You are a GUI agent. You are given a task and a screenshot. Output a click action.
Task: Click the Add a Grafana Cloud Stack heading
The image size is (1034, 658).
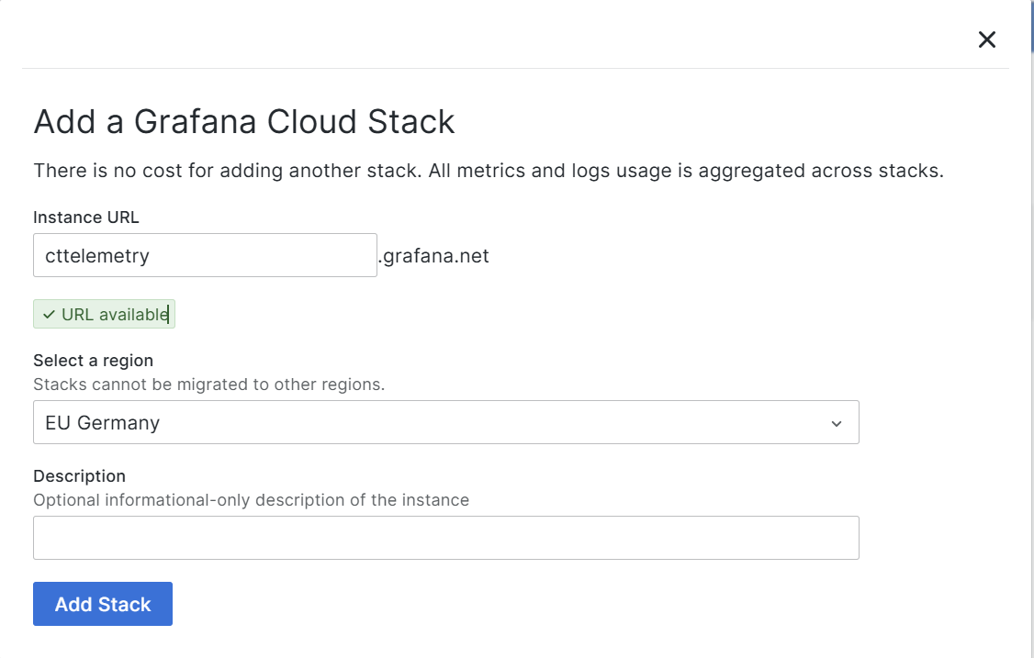[244, 121]
